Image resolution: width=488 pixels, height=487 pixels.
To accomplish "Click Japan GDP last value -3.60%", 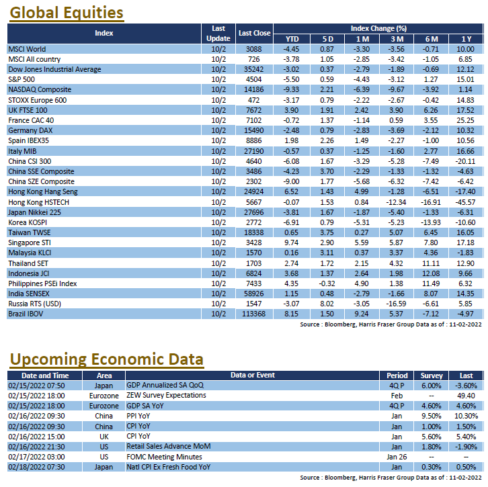I will point(466,386).
